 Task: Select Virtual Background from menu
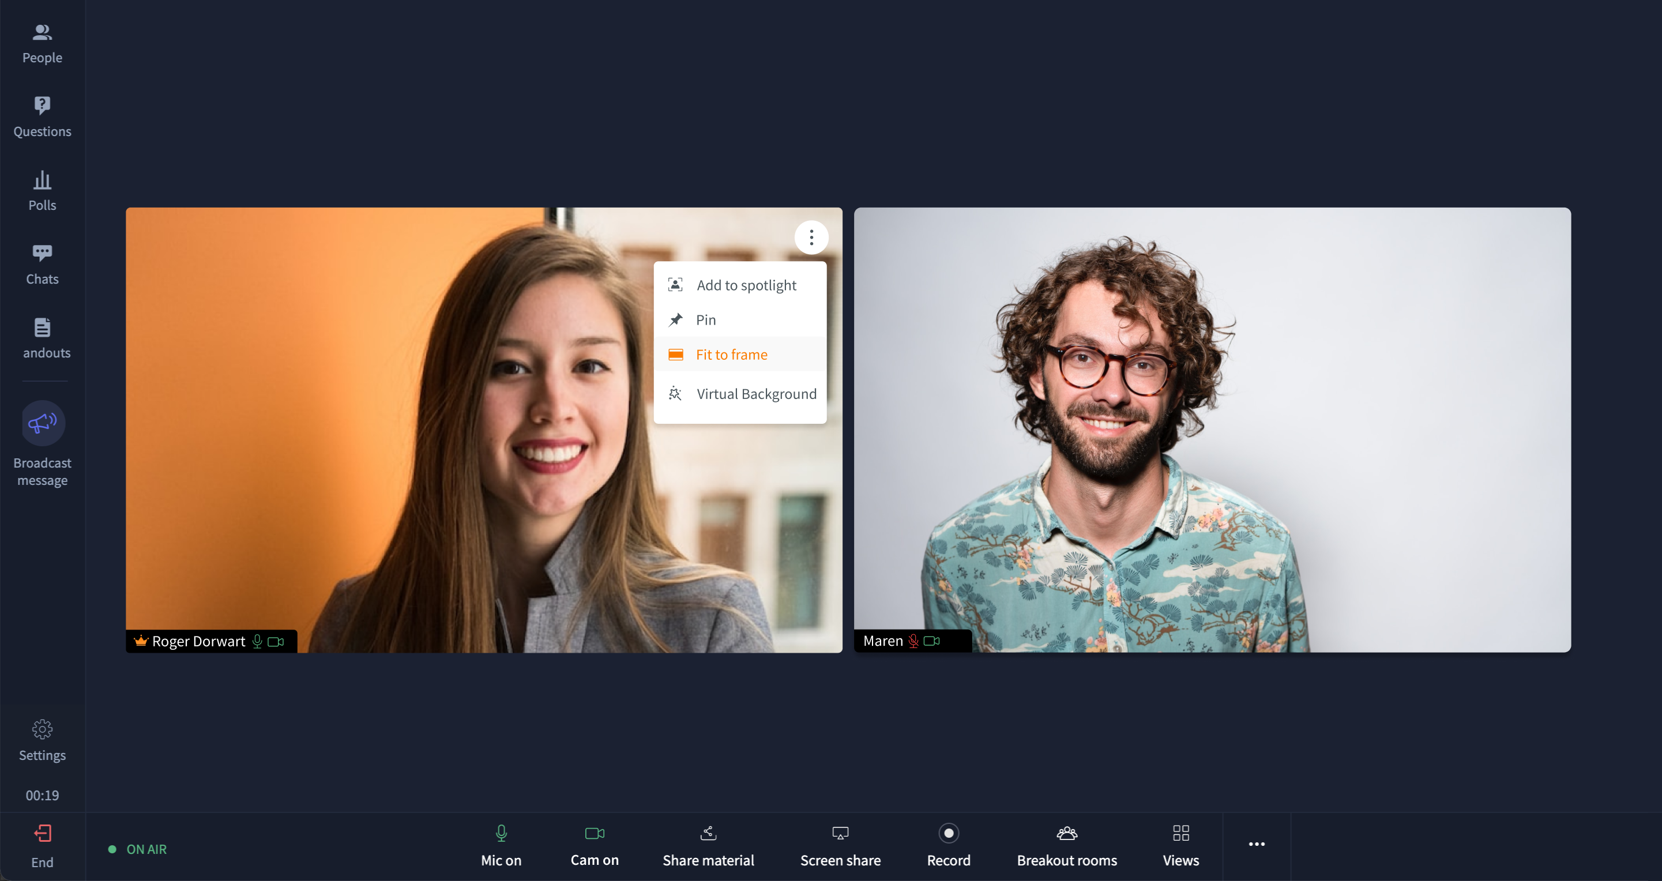coord(755,394)
